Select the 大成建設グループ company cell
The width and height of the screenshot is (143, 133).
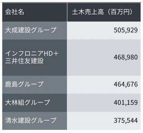pos(35,30)
